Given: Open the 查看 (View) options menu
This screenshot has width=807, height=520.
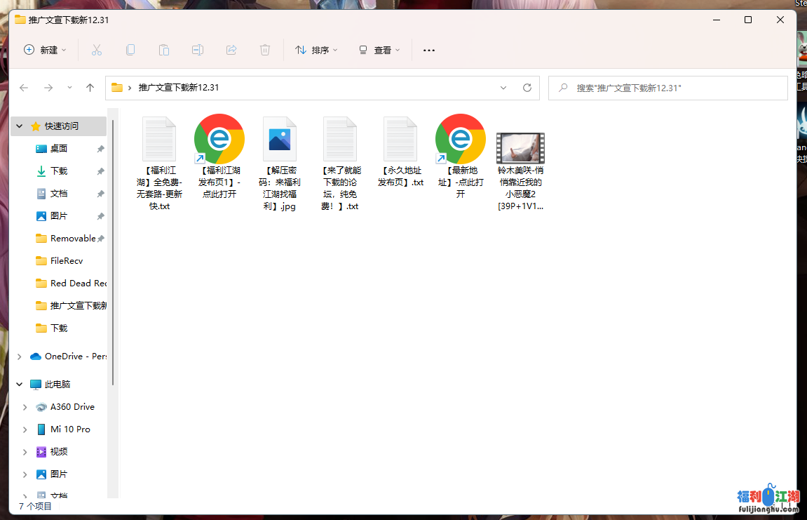Looking at the screenshot, I should (x=379, y=50).
